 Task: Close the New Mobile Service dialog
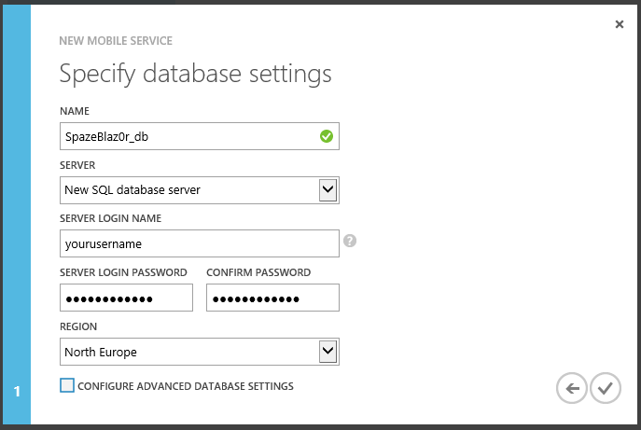click(x=620, y=24)
